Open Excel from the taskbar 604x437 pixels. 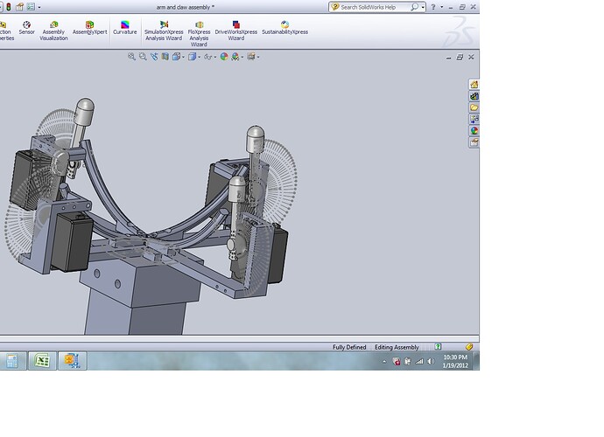pyautogui.click(x=42, y=361)
